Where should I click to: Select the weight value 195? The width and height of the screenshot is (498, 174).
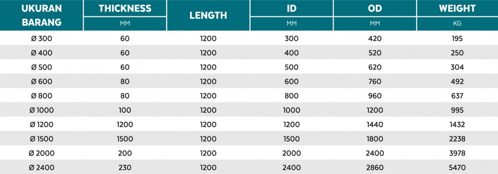pos(457,39)
